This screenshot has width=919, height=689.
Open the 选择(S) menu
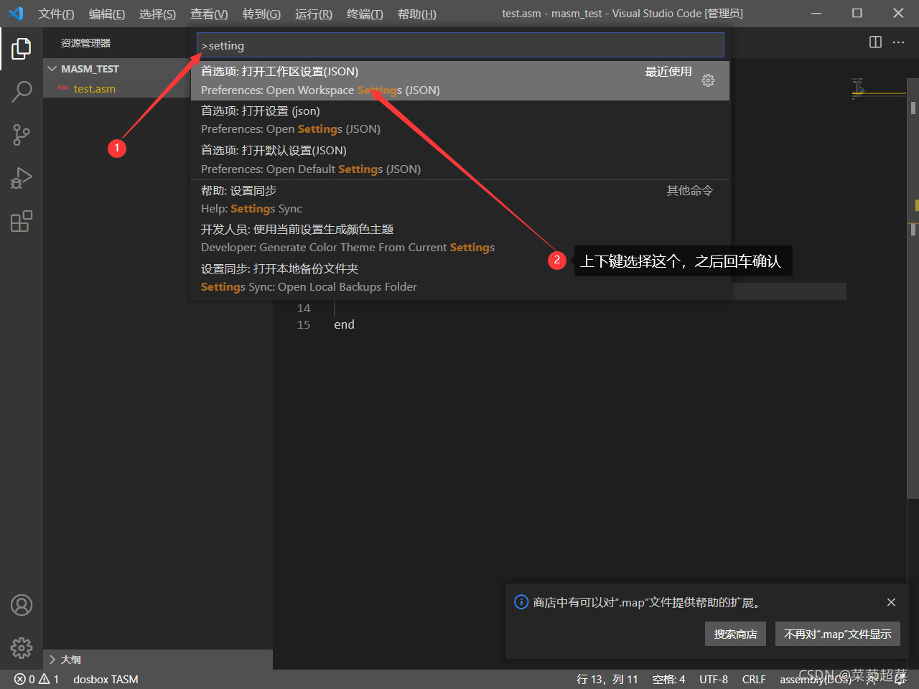pyautogui.click(x=157, y=14)
